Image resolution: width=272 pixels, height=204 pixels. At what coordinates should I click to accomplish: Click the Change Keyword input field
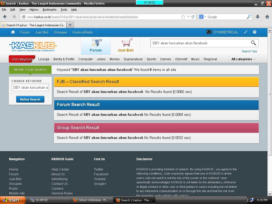tap(30, 87)
